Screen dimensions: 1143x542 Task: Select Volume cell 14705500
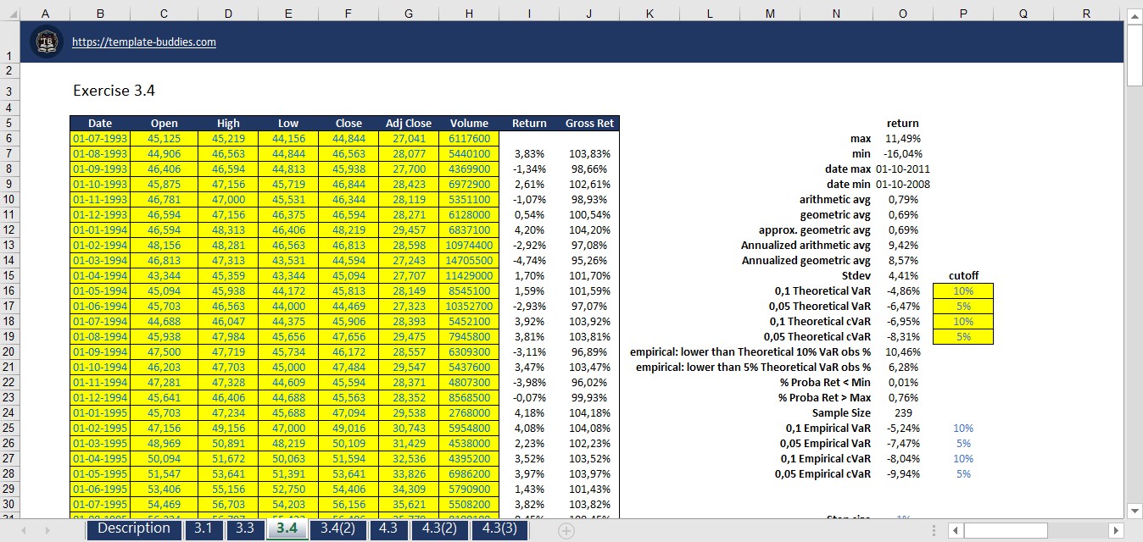[x=469, y=260]
